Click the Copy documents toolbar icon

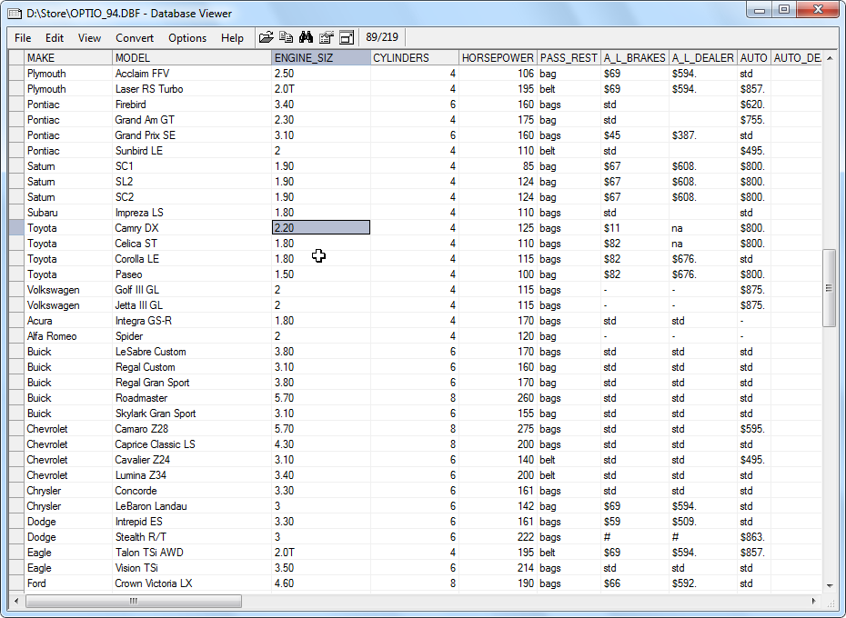point(286,37)
